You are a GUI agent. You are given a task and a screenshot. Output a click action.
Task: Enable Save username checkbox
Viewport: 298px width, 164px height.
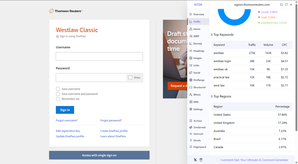pyautogui.click(x=58, y=89)
